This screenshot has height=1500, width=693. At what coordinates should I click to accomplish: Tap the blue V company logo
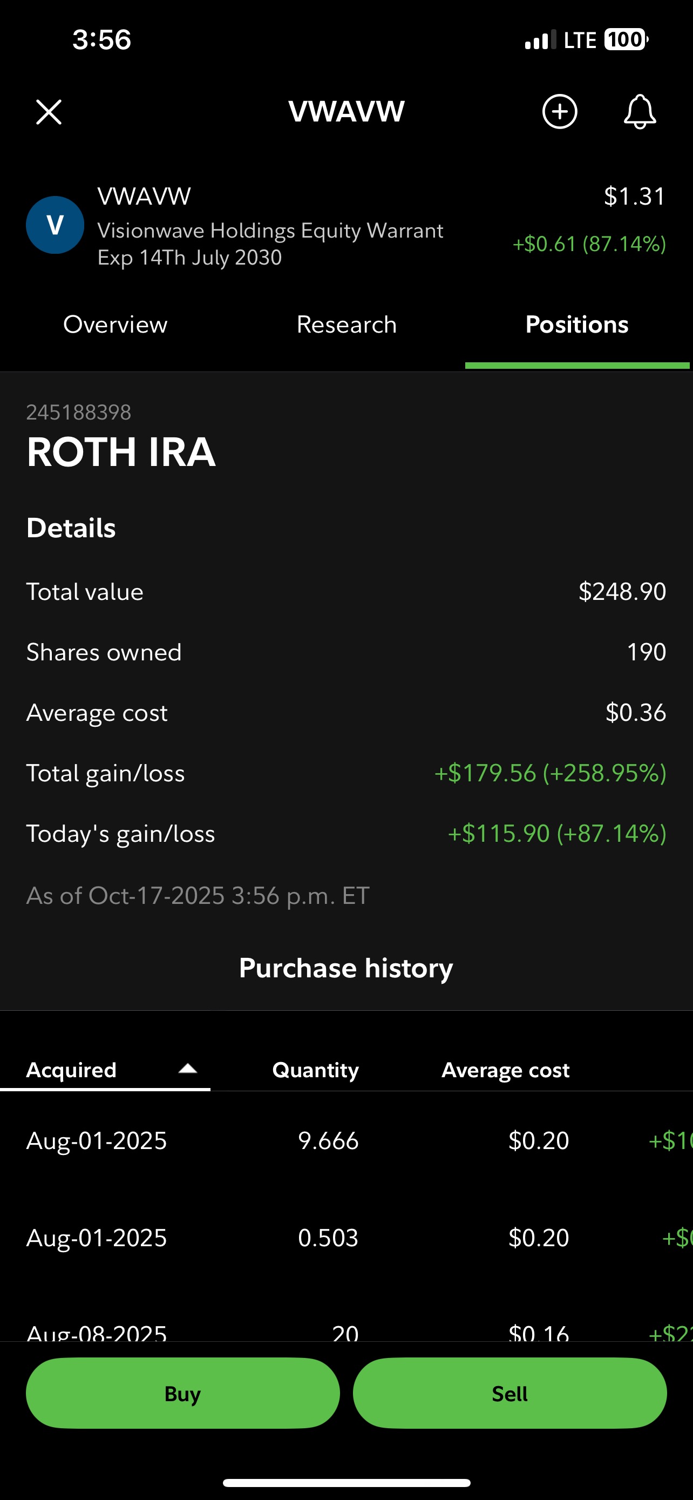pyautogui.click(x=55, y=225)
